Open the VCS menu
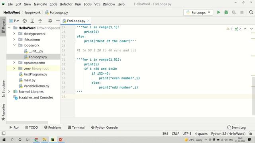255x143 pixels. tap(97, 4)
